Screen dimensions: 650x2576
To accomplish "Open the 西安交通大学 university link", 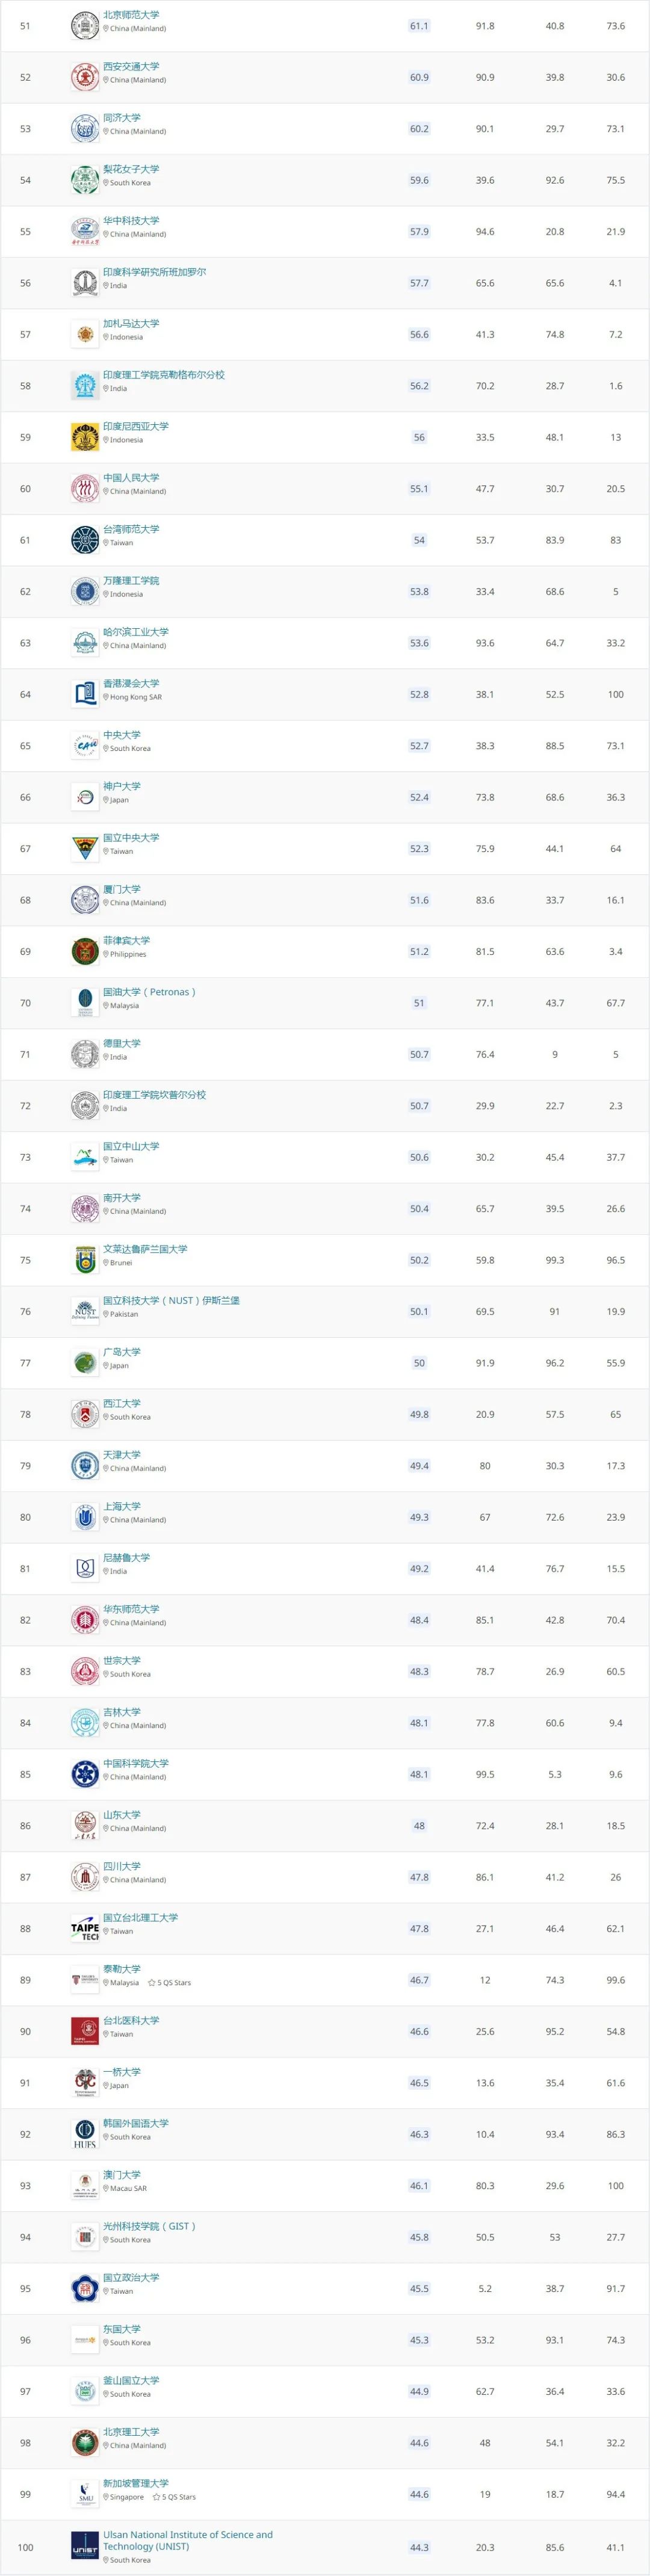I will 131,67.
